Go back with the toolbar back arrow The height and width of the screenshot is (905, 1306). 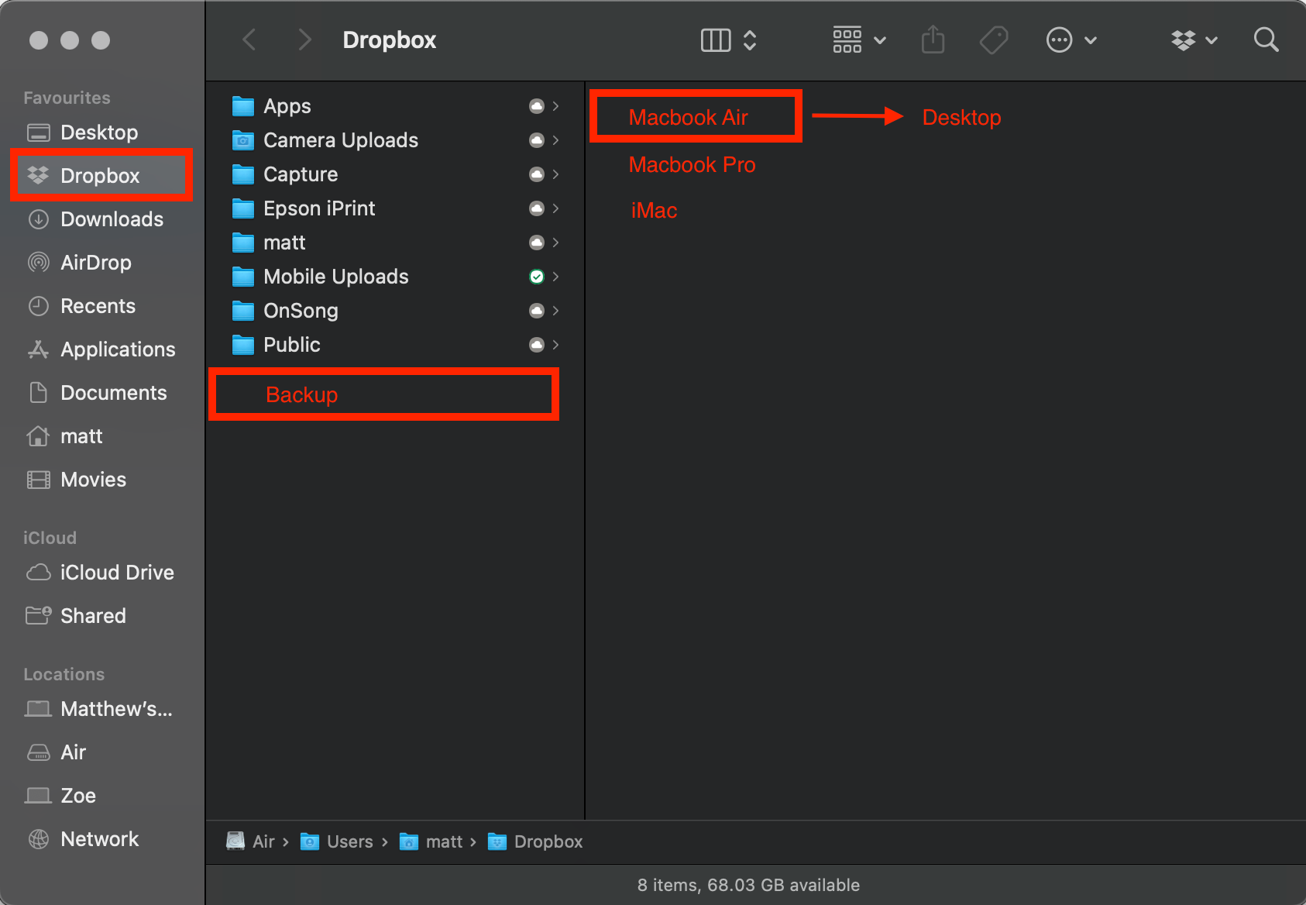[249, 40]
